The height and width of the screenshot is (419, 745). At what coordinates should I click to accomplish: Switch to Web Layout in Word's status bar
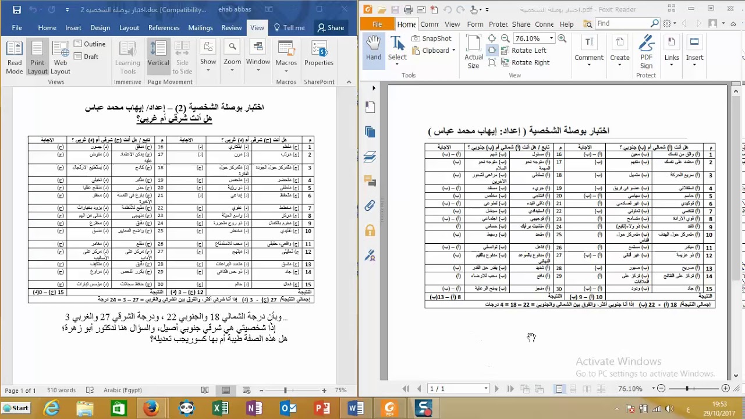(x=247, y=390)
